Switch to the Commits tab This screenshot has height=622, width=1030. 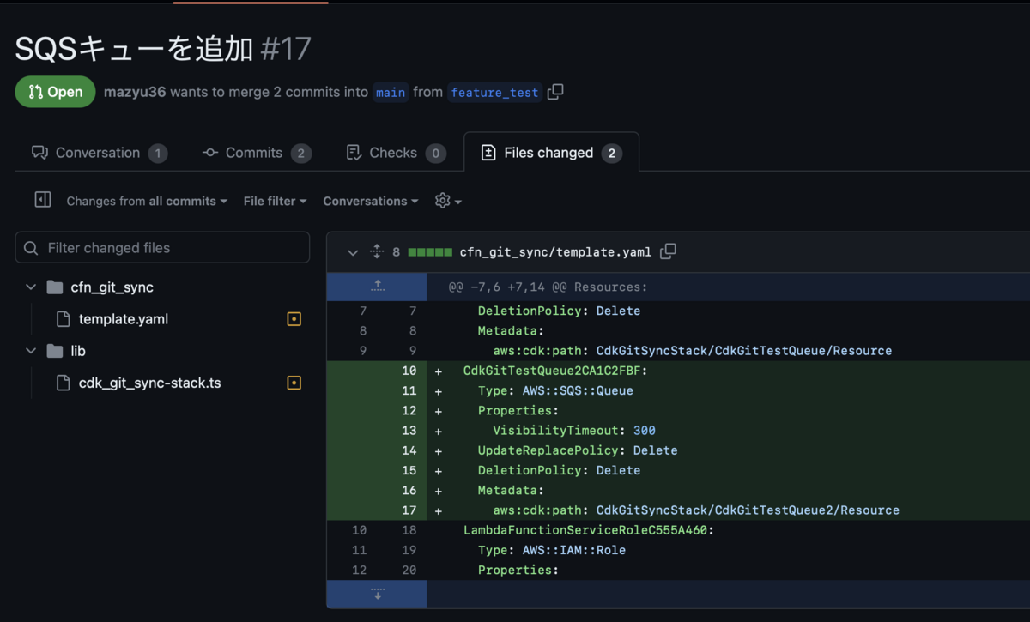pyautogui.click(x=256, y=152)
